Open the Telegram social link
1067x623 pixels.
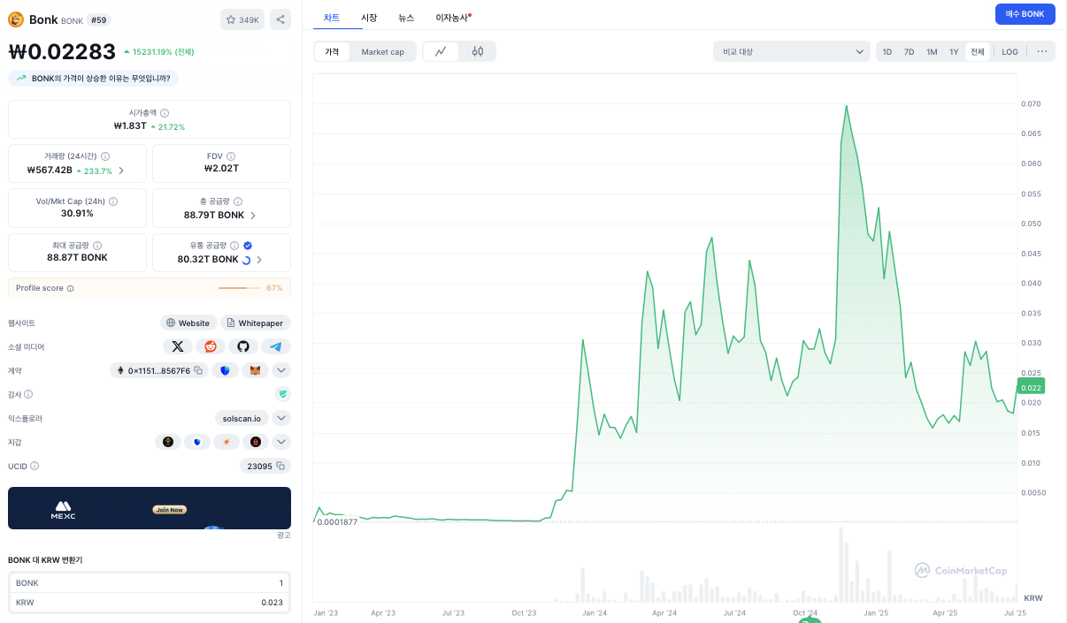276,347
